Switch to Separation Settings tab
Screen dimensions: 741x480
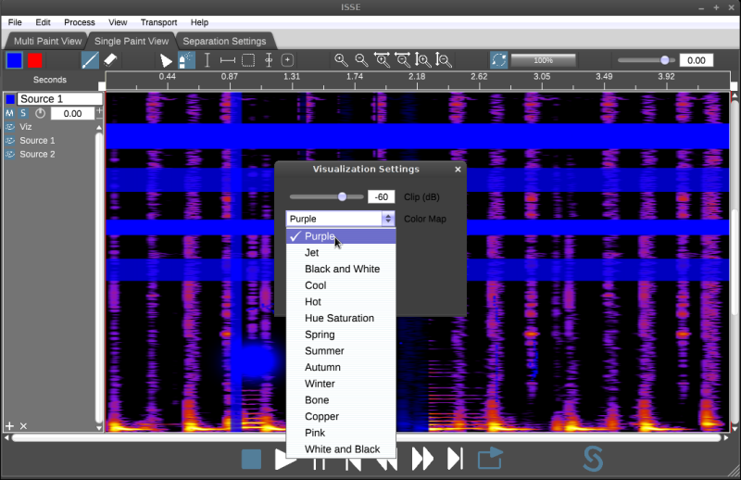pos(224,41)
